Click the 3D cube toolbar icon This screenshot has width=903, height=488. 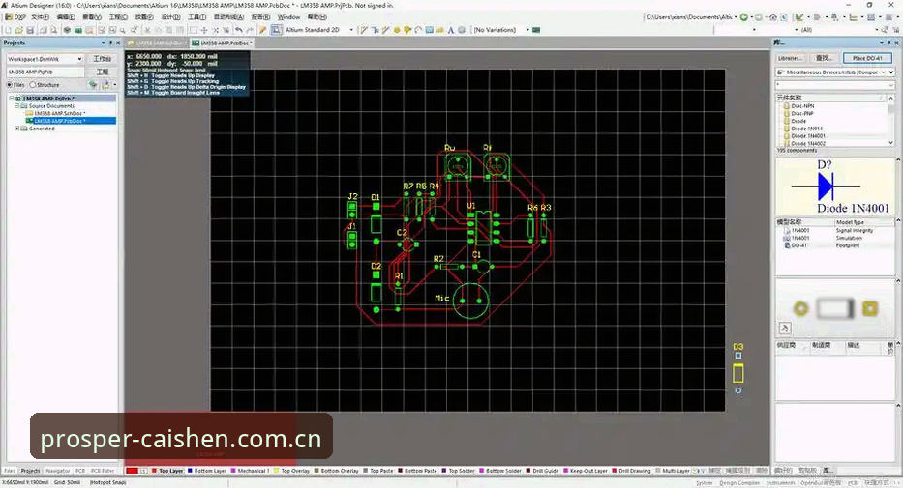(x=67, y=29)
